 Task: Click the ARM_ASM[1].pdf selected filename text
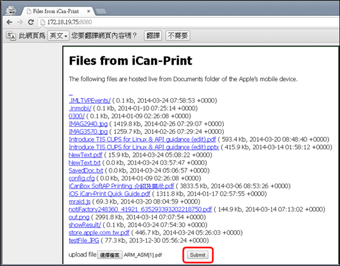[x=143, y=255]
